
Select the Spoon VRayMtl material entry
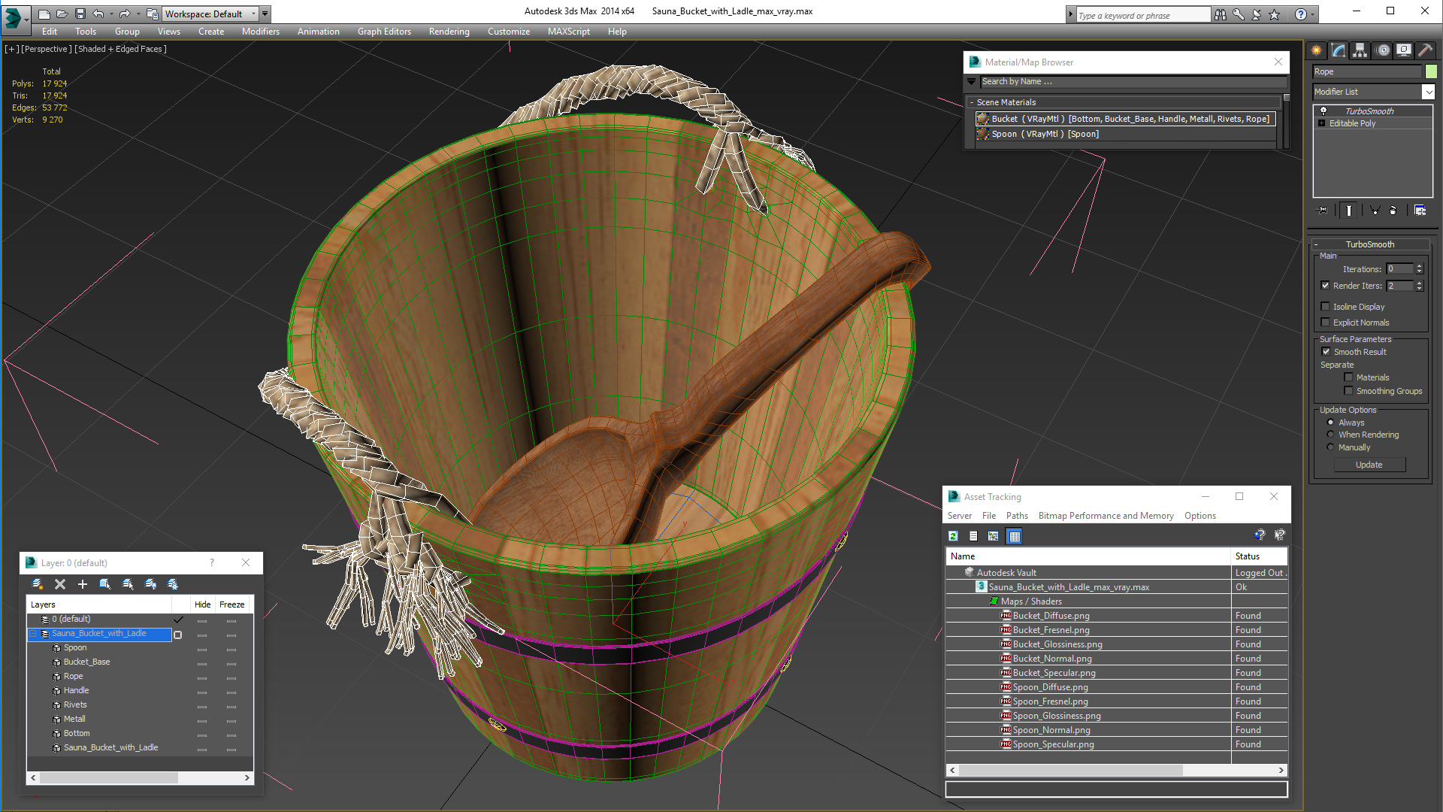coord(1045,134)
